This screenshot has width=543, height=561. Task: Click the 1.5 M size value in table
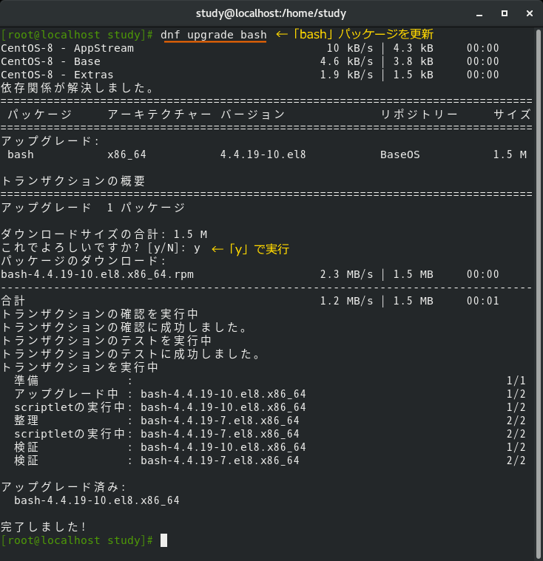click(x=510, y=154)
